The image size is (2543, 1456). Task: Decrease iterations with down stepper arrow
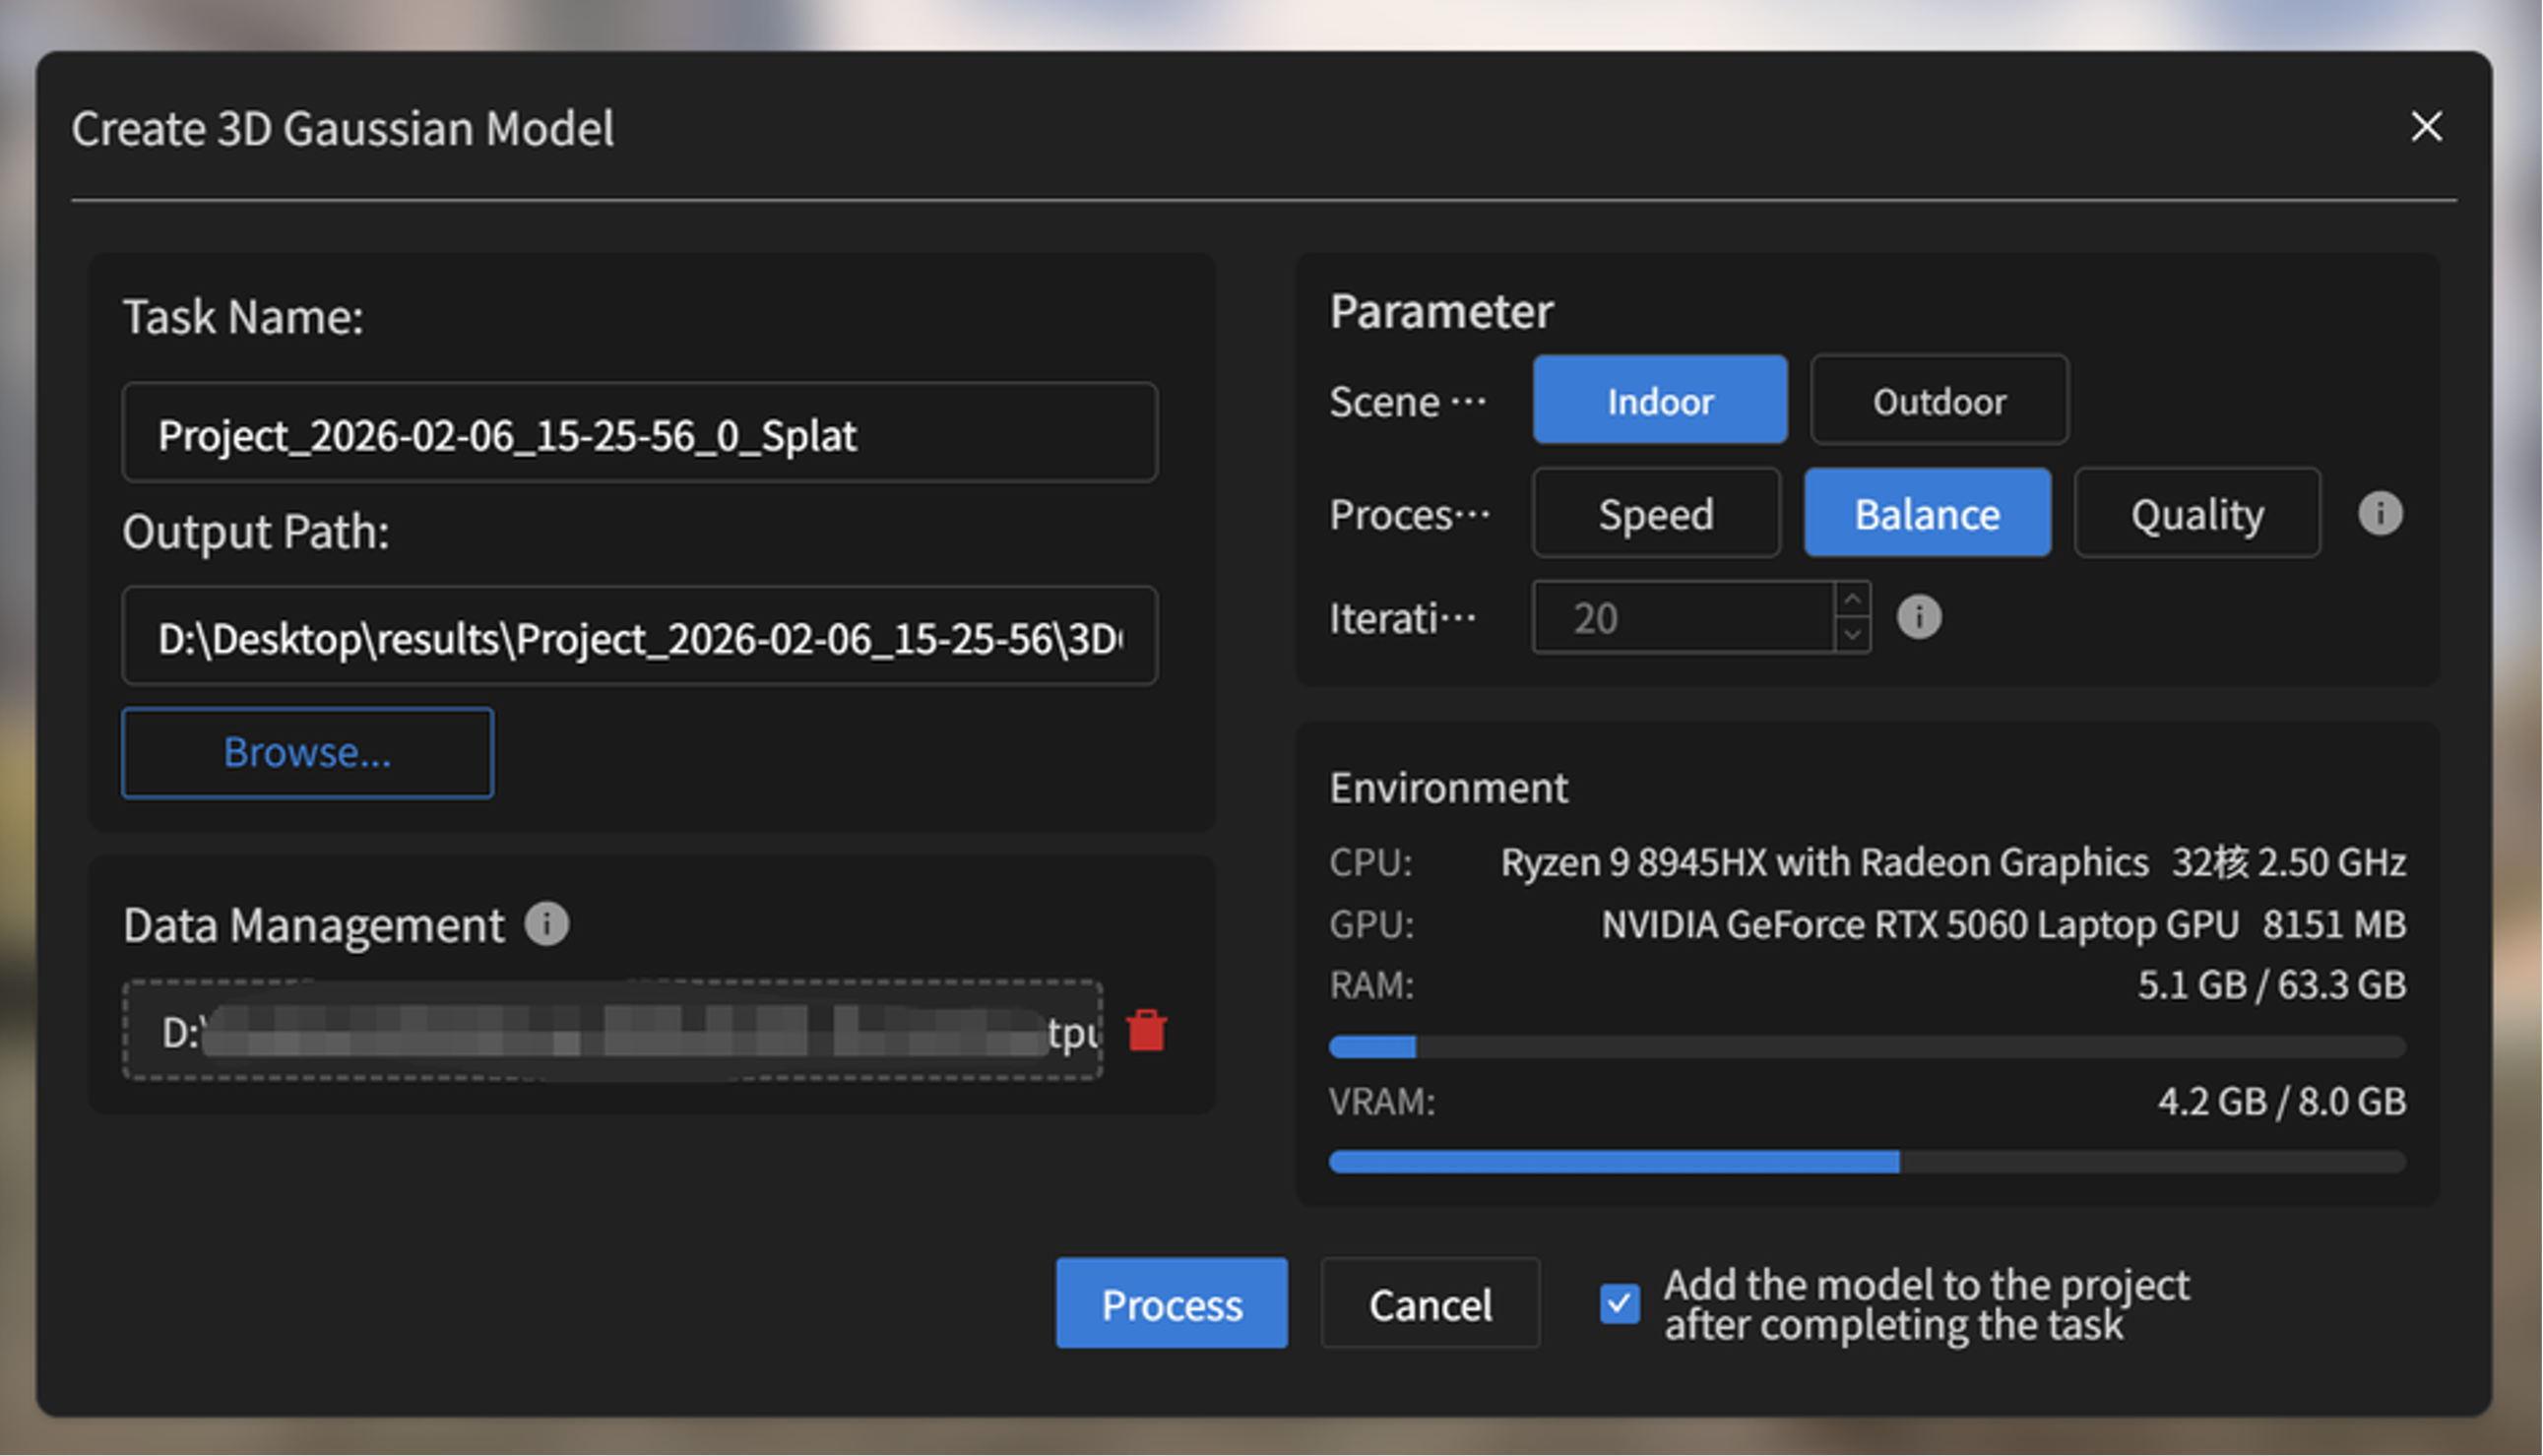1853,634
